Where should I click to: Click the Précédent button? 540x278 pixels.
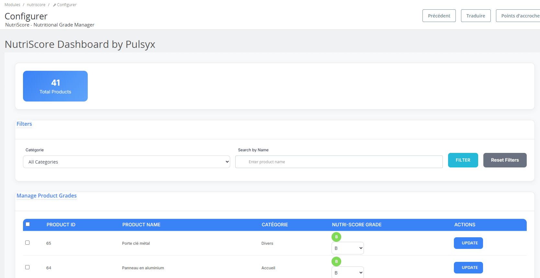pos(439,16)
